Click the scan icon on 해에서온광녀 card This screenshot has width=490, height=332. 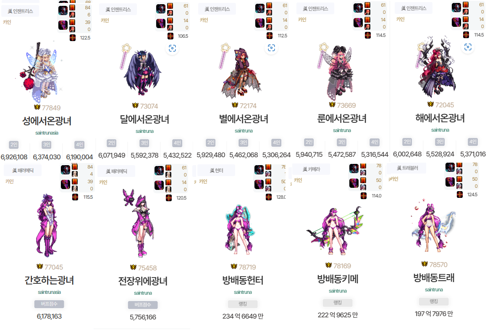click(x=468, y=47)
